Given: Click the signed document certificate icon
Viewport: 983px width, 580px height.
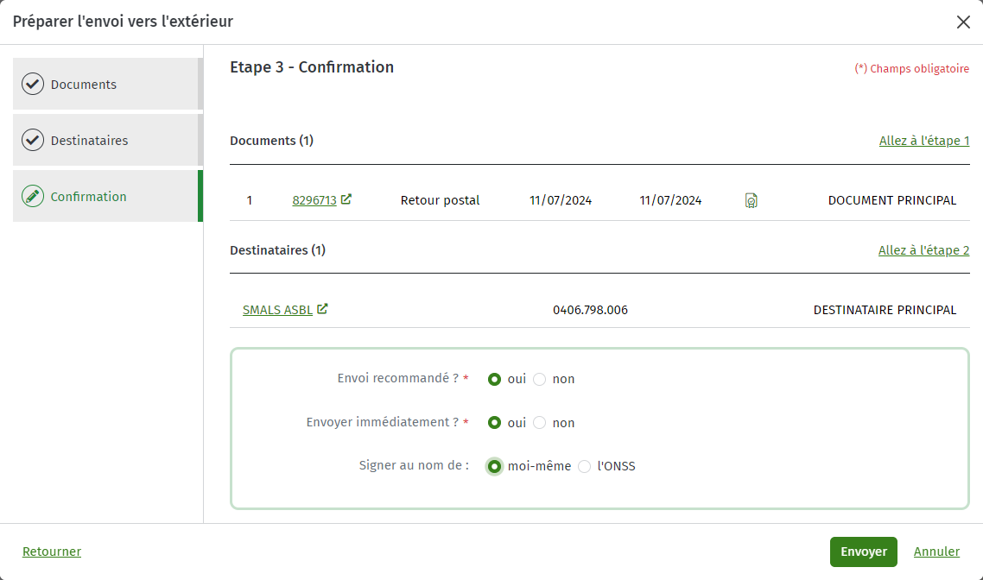Looking at the screenshot, I should point(751,200).
